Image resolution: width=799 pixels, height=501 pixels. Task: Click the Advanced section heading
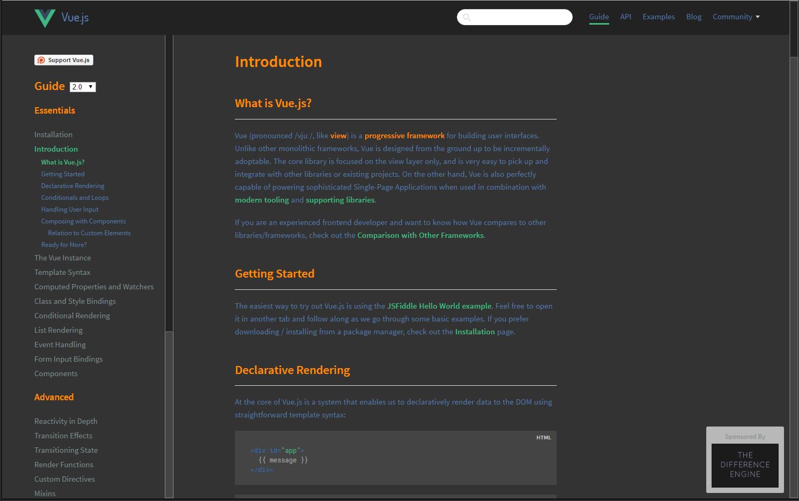click(x=54, y=397)
